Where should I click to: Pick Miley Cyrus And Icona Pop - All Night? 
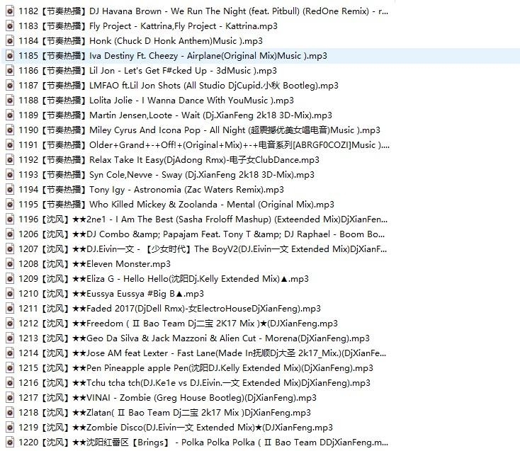pos(199,130)
